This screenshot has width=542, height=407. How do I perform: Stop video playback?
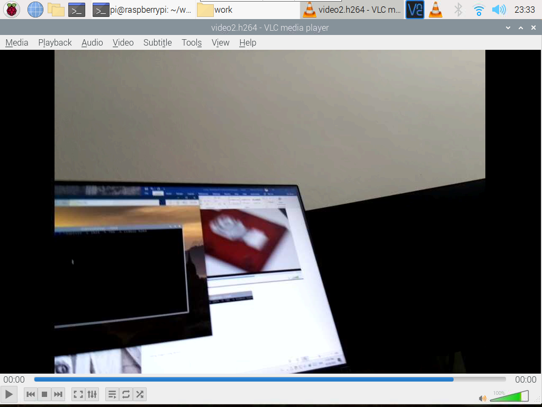click(44, 394)
